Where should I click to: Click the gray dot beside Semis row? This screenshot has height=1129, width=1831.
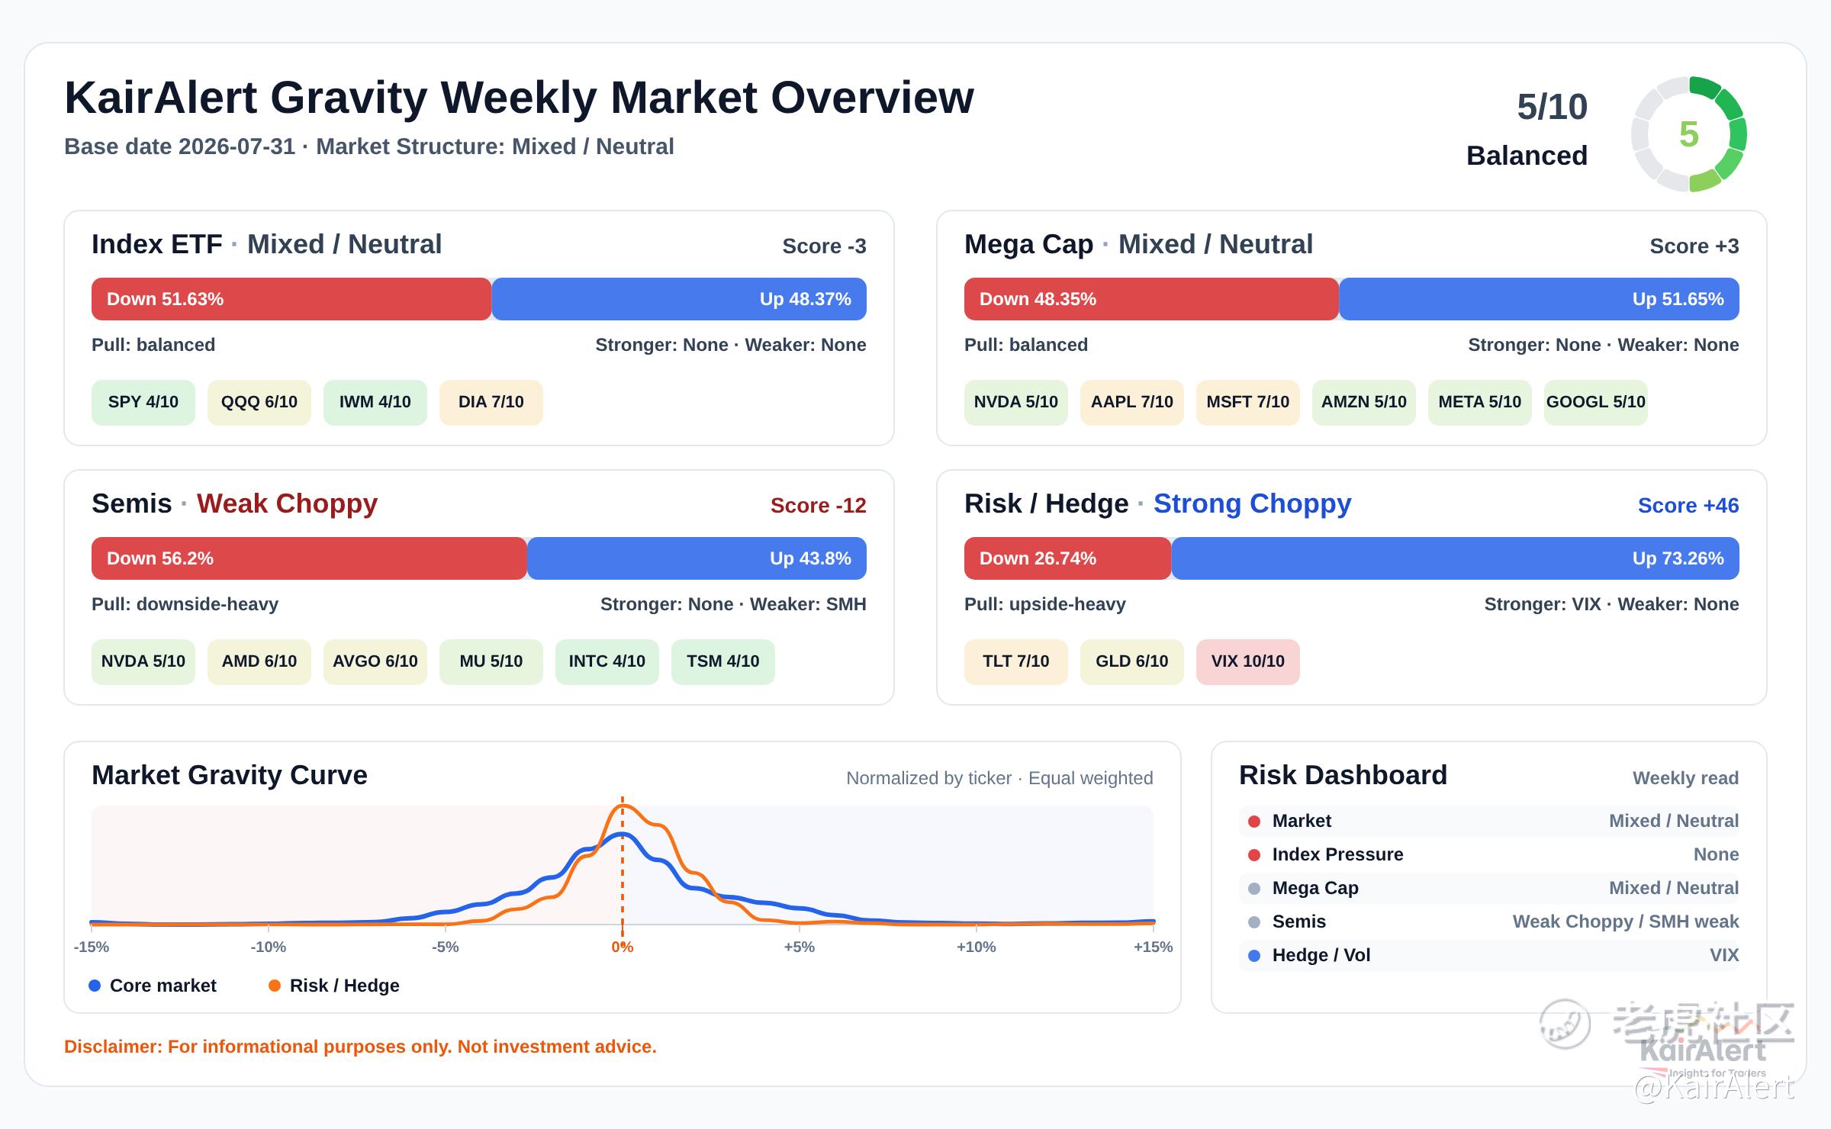(1253, 922)
